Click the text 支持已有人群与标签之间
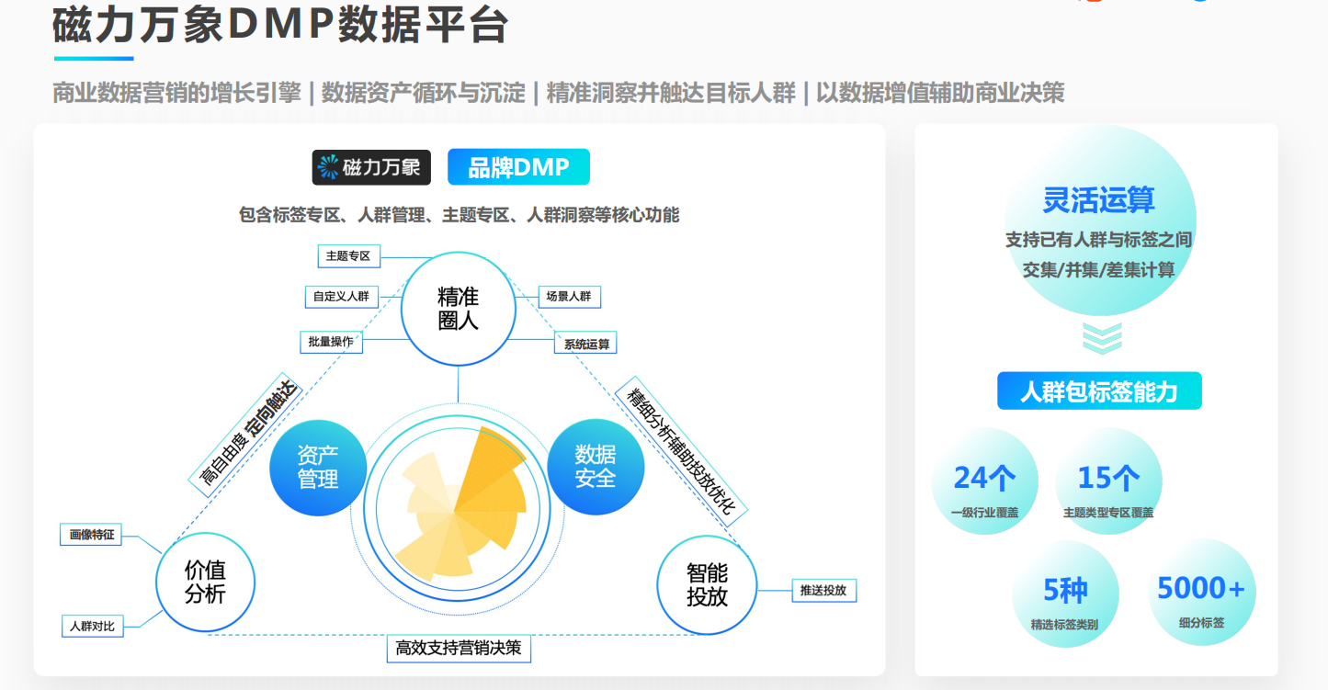The image size is (1328, 690). coord(1098,239)
